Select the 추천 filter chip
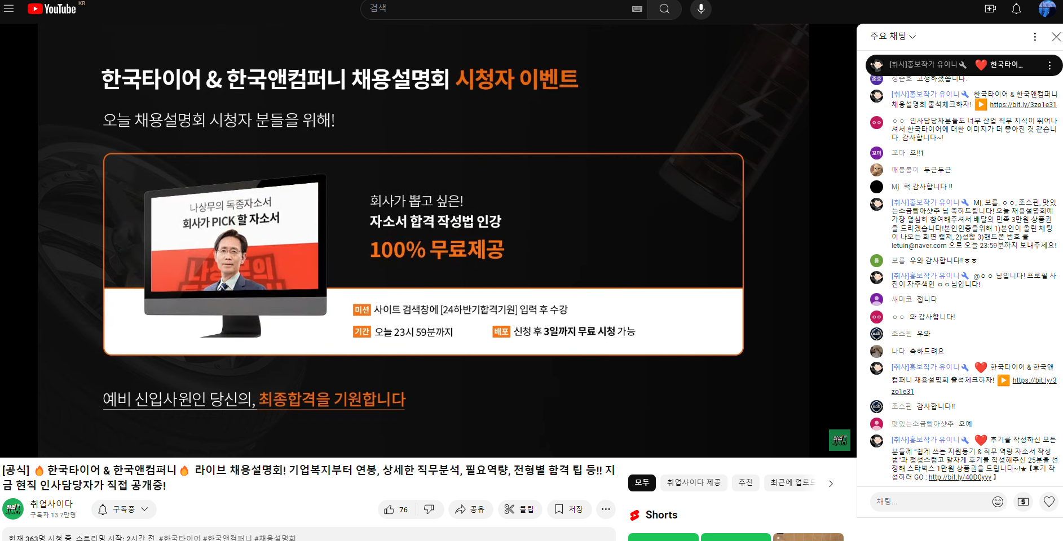Image resolution: width=1063 pixels, height=541 pixels. coord(746,483)
